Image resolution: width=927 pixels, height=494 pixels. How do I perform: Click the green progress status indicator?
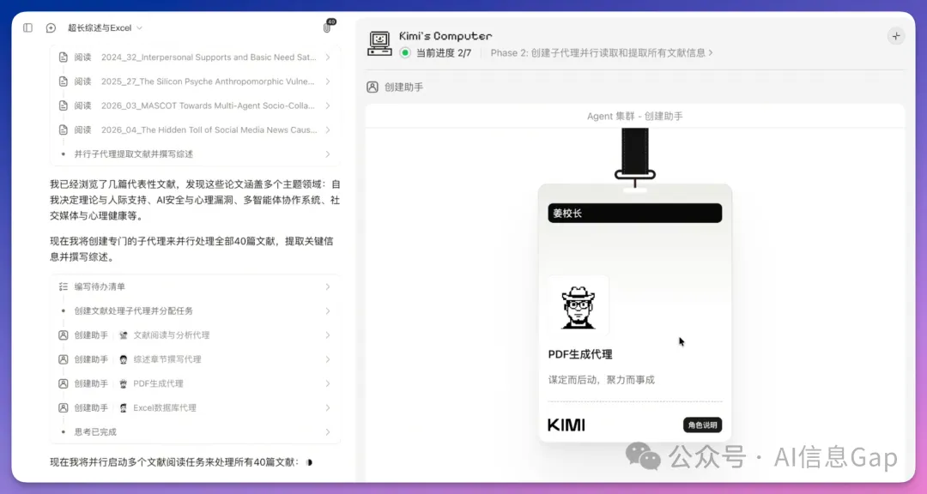pos(405,53)
